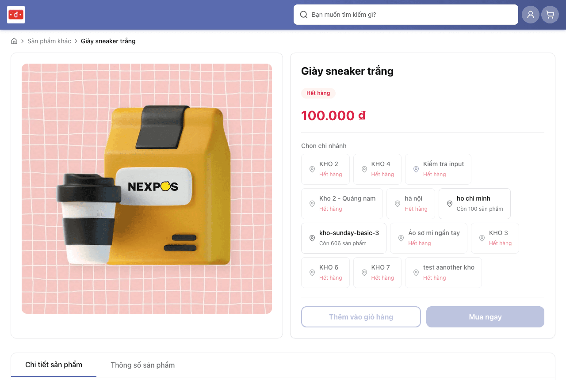
Task: Open 'Sản phẩm khác' breadcrumb link
Action: point(49,41)
